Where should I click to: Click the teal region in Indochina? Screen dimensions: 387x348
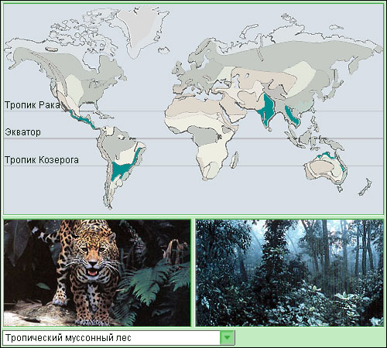[x=292, y=116]
